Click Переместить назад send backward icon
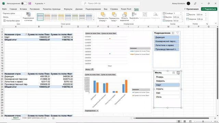The width and height of the screenshot is (219, 123). point(114,14)
